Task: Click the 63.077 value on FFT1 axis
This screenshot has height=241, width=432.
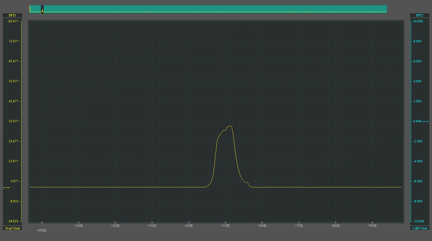Action: [13, 61]
